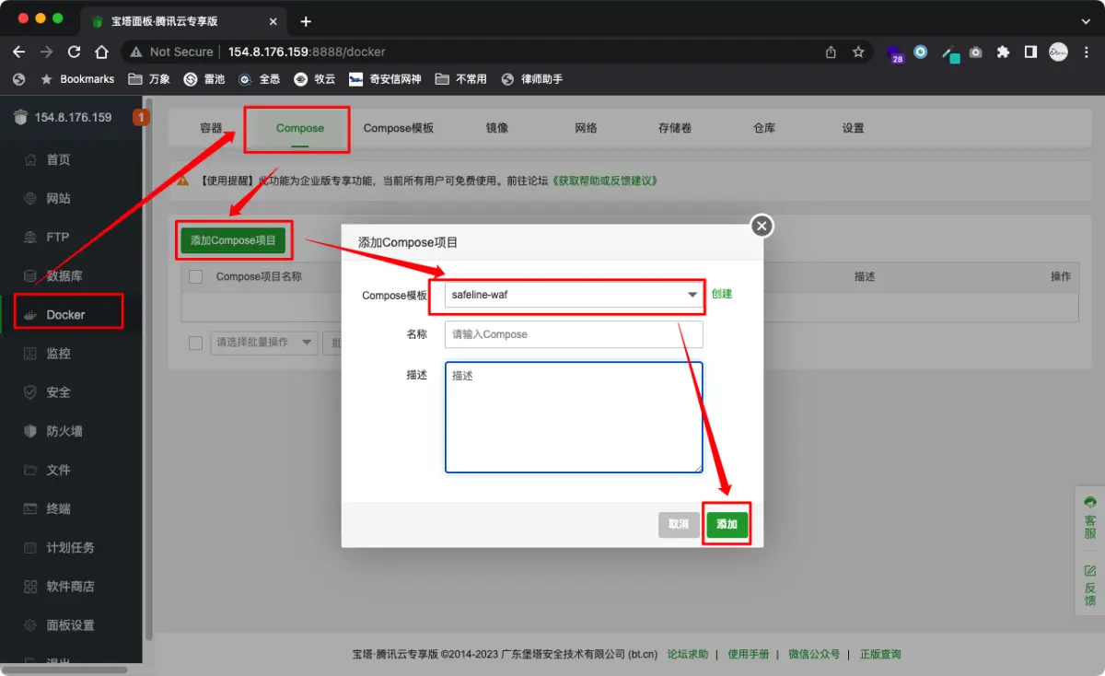Click the browser home icon

(102, 52)
